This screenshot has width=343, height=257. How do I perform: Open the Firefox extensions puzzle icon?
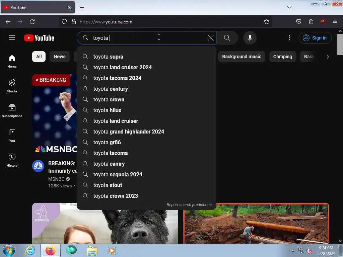pos(311,22)
